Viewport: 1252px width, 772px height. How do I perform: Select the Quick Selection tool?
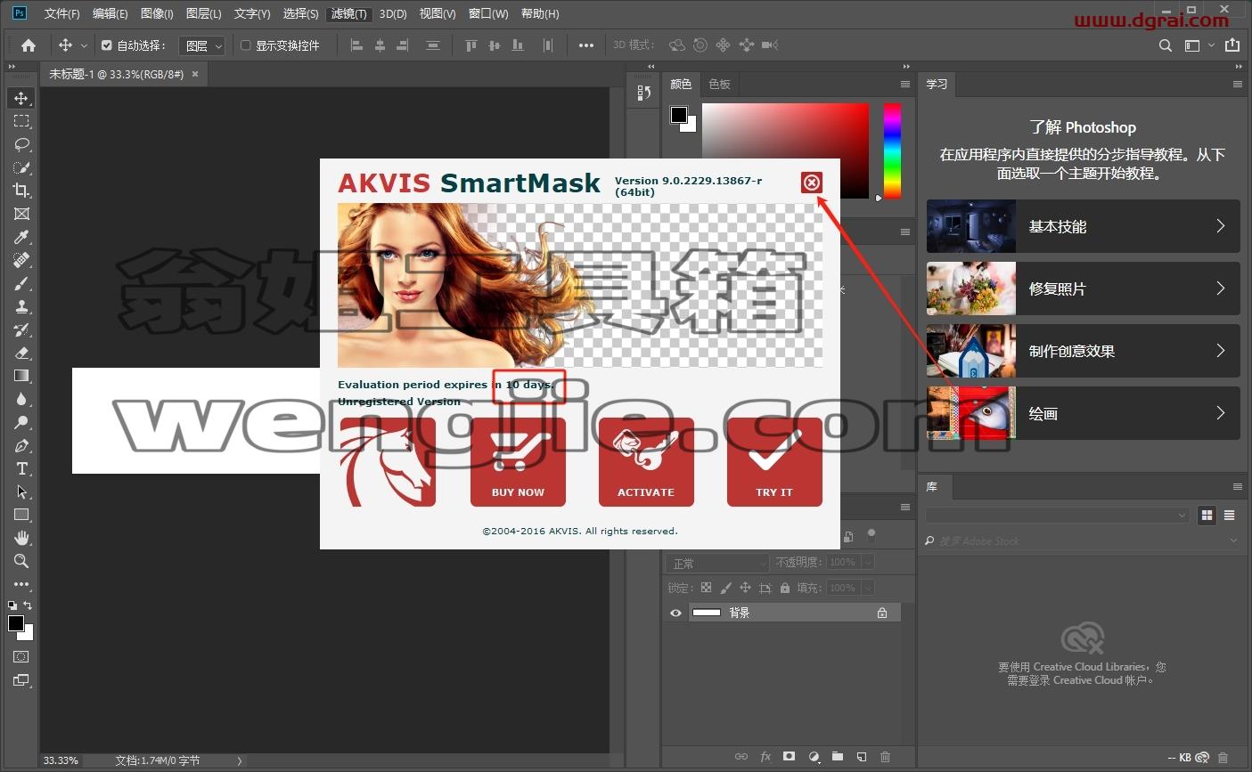[x=21, y=167]
